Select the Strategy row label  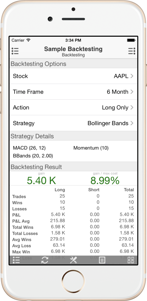[24, 123]
